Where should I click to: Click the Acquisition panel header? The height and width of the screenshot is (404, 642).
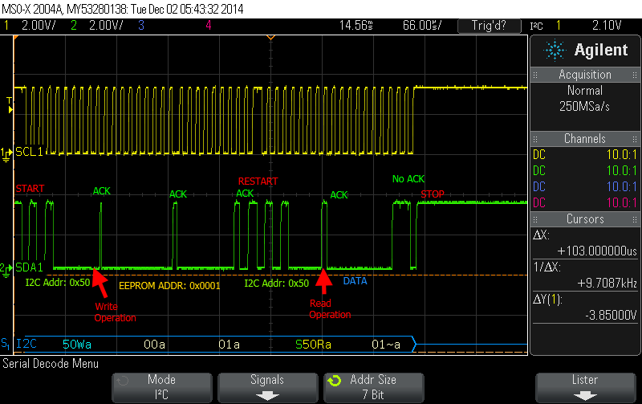585,75
